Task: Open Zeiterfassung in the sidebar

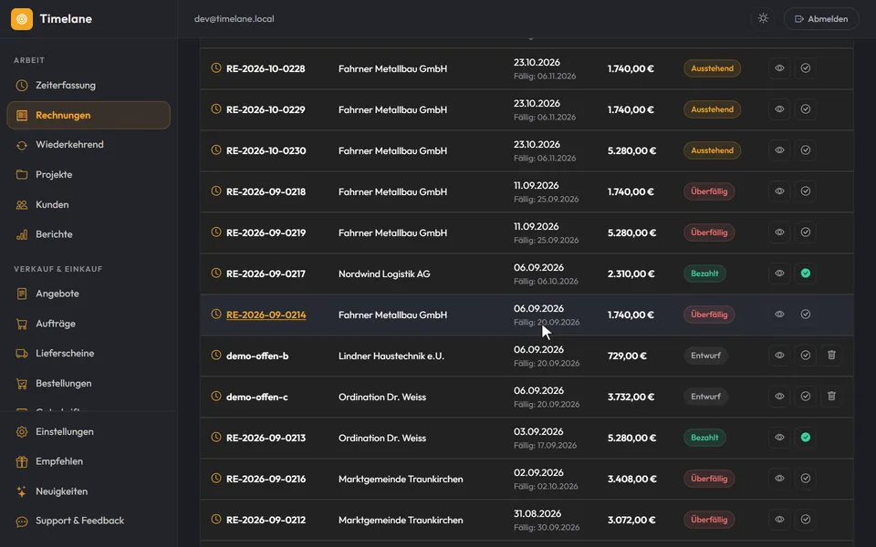Action: pyautogui.click(x=89, y=86)
